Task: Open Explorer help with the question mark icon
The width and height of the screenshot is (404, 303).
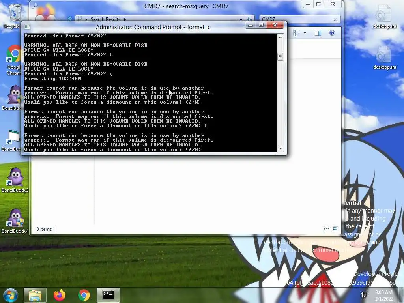Action: [332, 33]
